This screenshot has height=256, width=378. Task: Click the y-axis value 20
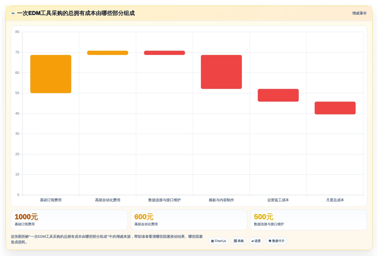[x=17, y=154]
